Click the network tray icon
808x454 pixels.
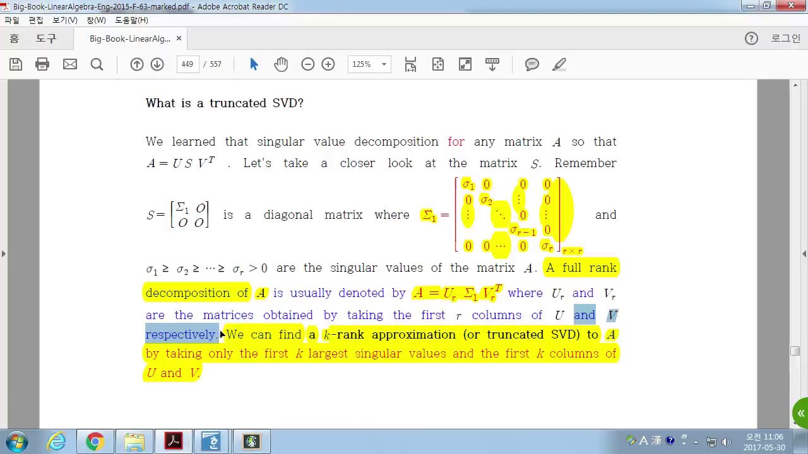pyautogui.click(x=711, y=441)
